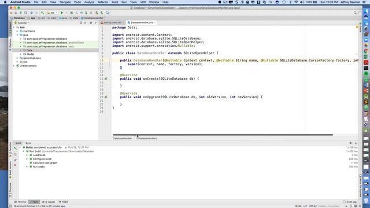The image size is (370, 208).
Task: Open the Build panel settings gear
Action: point(350,143)
